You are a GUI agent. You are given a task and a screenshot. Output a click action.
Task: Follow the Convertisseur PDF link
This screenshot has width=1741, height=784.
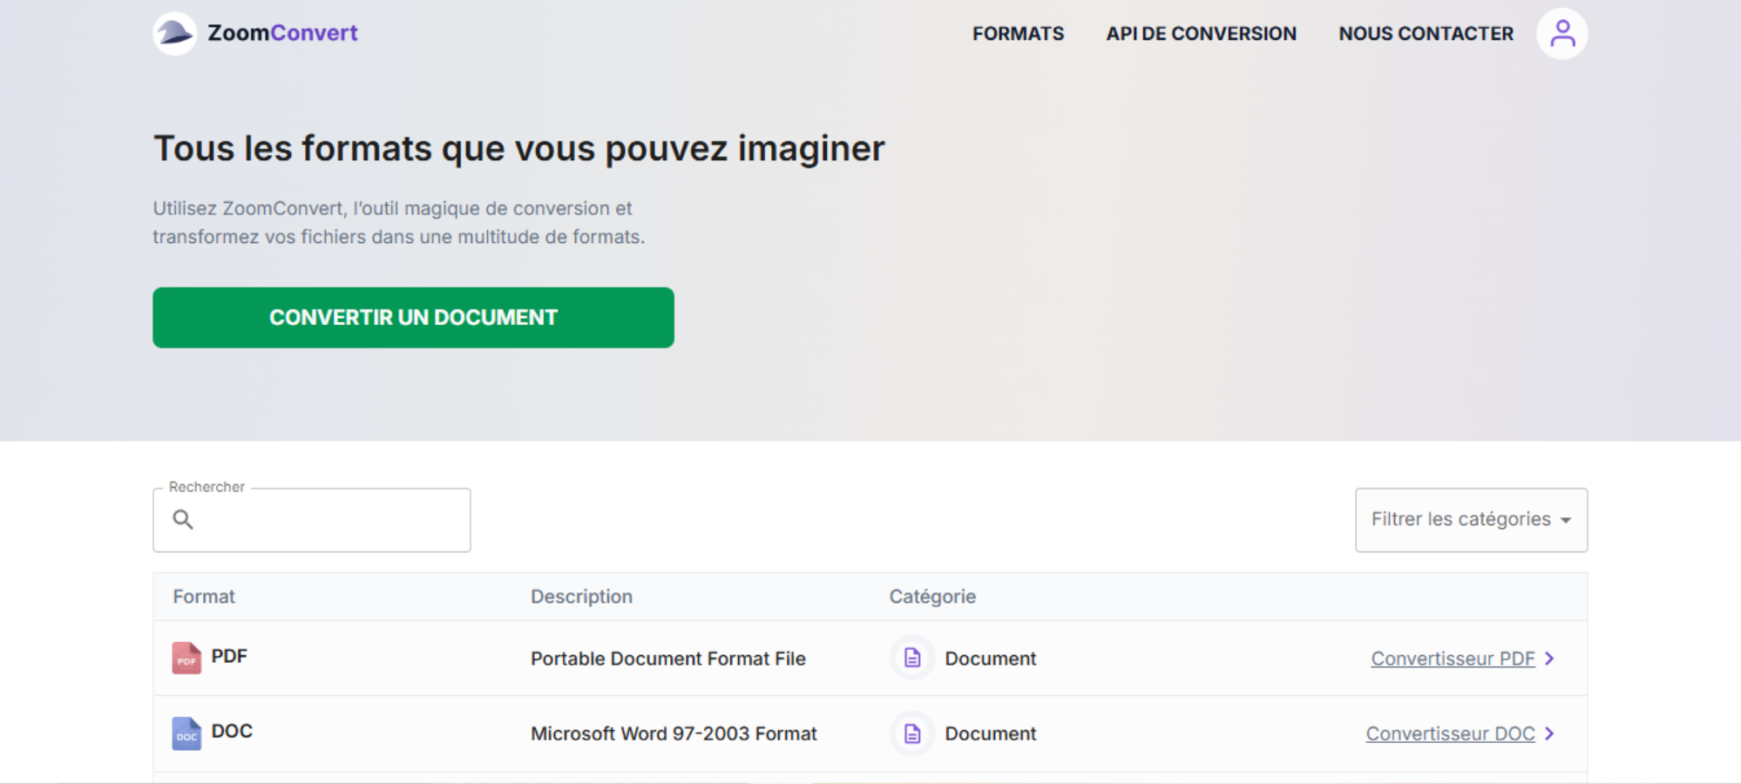pos(1453,659)
